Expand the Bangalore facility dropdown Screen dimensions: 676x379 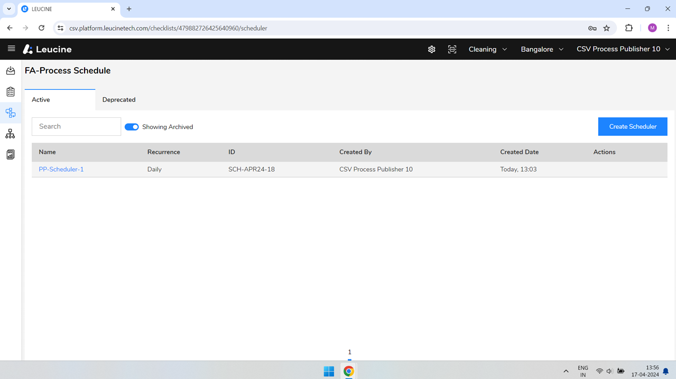tap(542, 49)
